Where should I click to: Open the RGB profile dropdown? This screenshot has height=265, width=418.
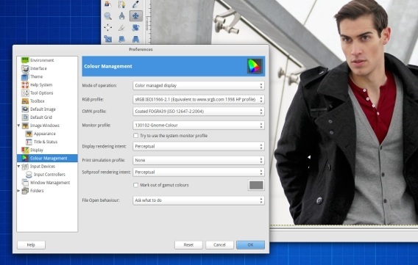tap(199, 99)
